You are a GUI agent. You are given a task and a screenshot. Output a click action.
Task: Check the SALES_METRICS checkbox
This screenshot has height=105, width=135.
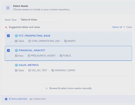pyautogui.click(x=8, y=65)
